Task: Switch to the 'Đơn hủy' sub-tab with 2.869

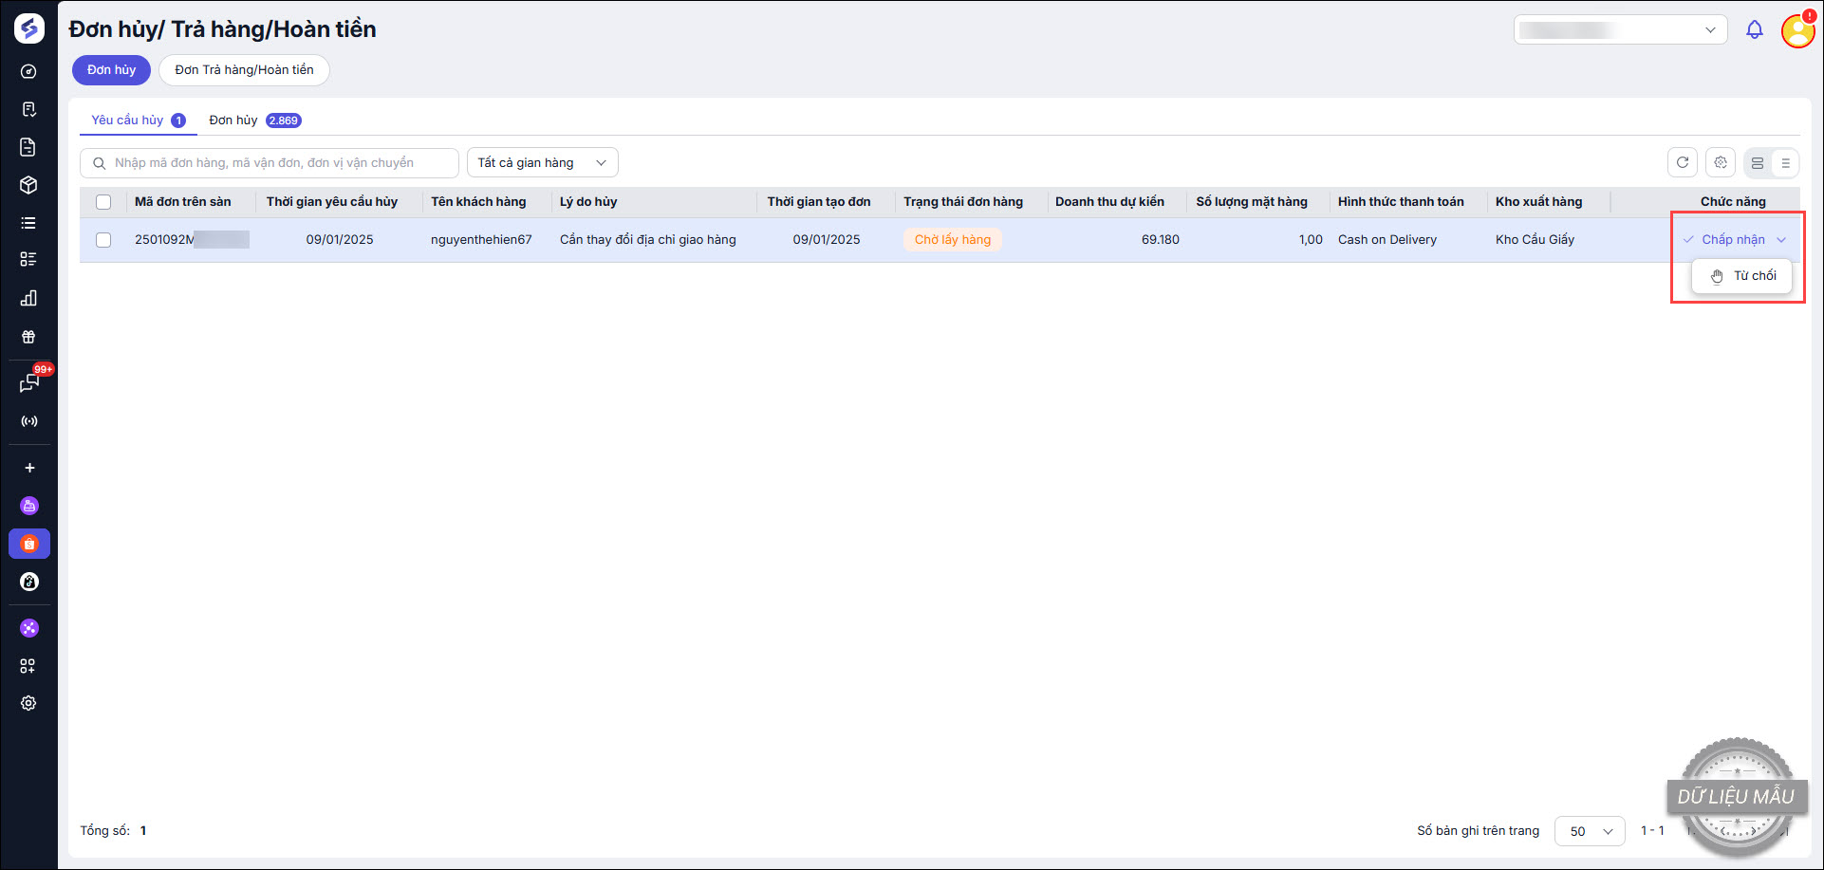Action: pos(254,120)
